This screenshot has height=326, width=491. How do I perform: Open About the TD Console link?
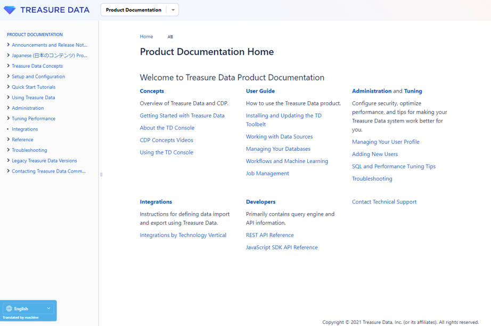(167, 128)
